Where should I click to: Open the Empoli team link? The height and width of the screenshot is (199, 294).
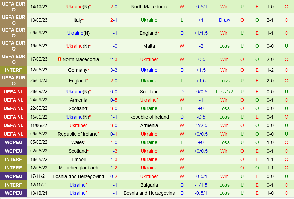tap(79, 159)
